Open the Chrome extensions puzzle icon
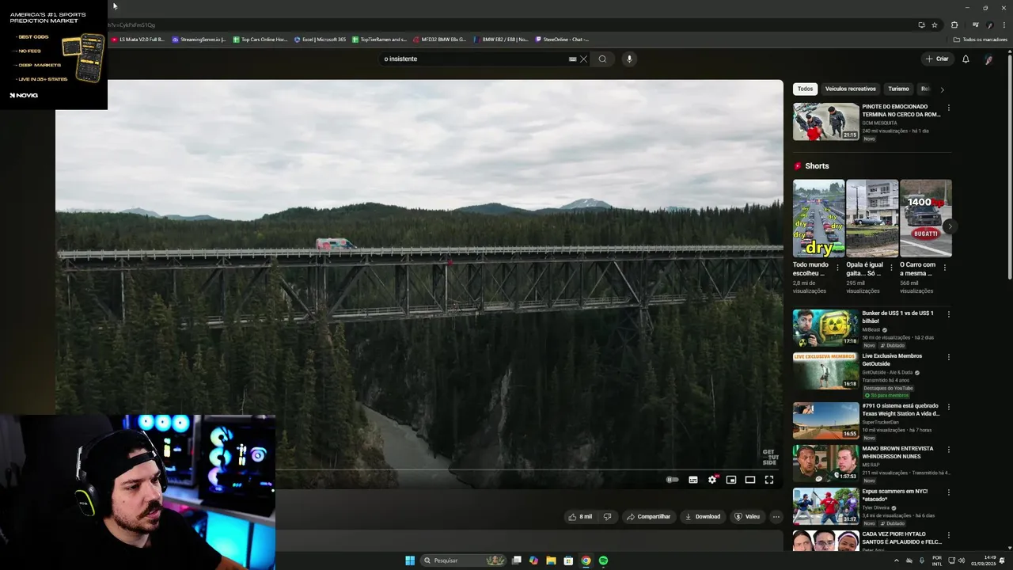Viewport: 1013px width, 570px height. 954,25
